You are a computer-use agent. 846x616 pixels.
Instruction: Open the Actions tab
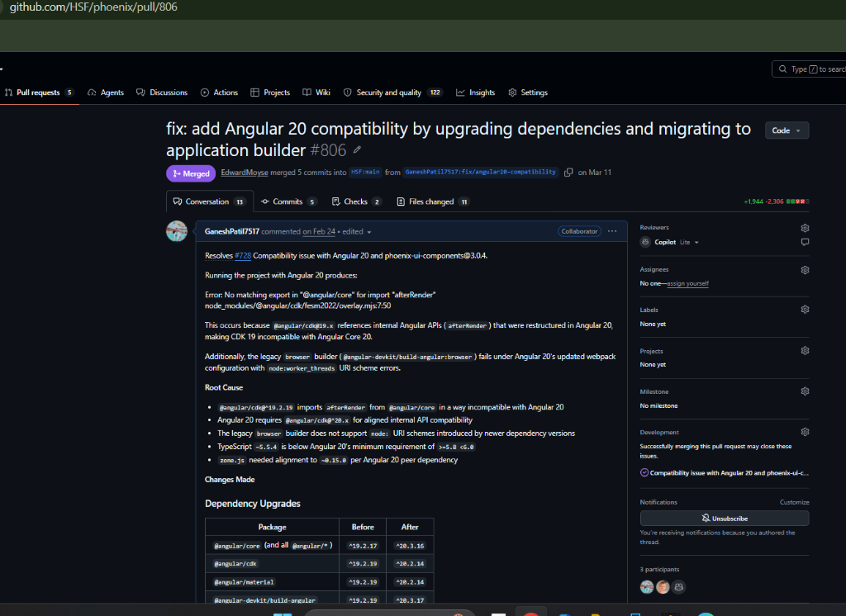coord(219,92)
